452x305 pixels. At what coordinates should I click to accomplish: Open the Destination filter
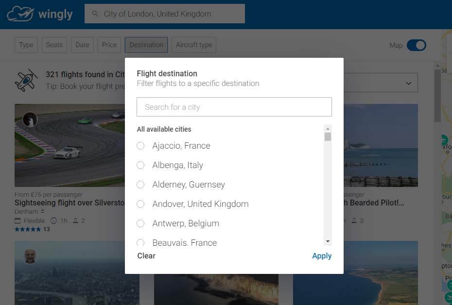coord(146,45)
